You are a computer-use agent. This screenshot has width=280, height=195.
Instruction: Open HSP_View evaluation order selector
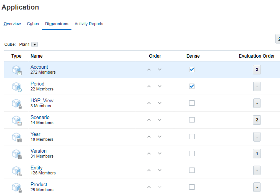pos(257,103)
